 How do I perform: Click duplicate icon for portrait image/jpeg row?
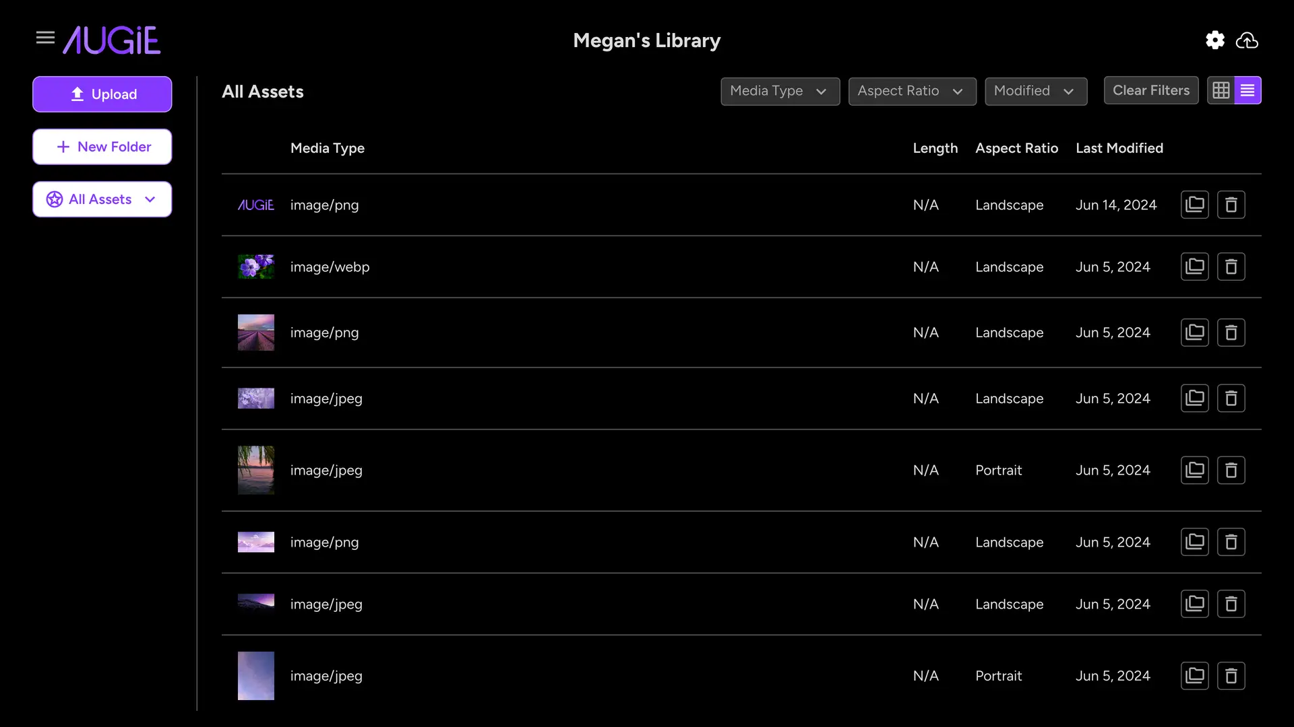pos(1194,470)
